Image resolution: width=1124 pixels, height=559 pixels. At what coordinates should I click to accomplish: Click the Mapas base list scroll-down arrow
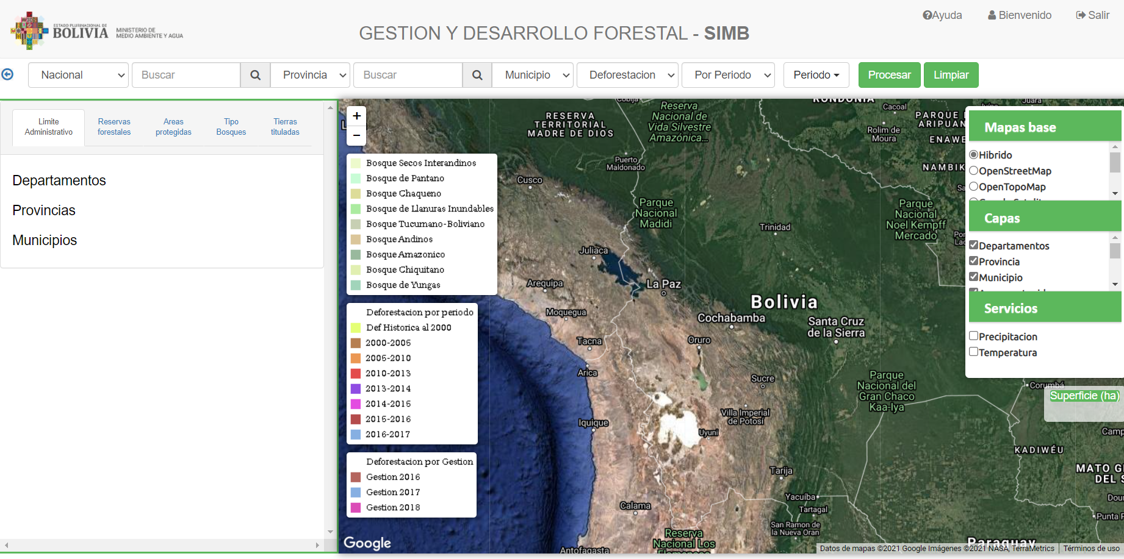tap(1115, 194)
